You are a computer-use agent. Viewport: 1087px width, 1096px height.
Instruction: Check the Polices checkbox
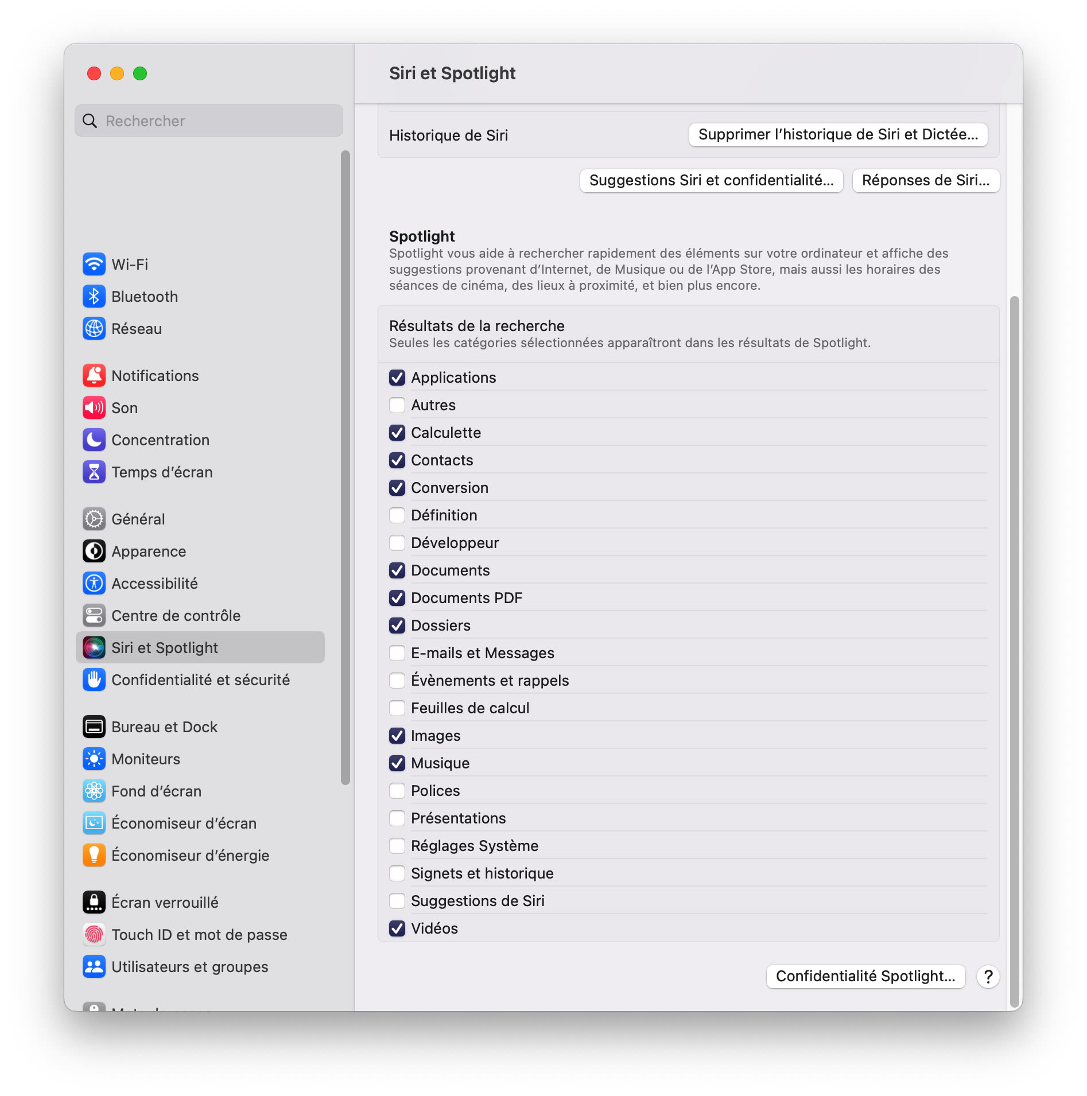tap(397, 791)
